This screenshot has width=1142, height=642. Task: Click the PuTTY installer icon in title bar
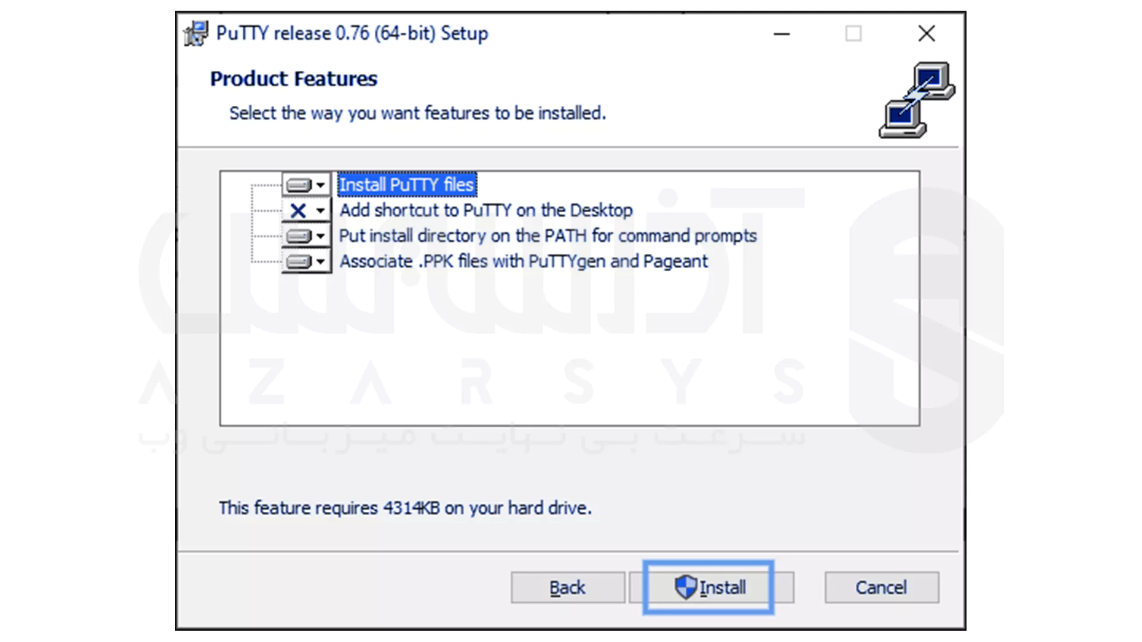[196, 33]
